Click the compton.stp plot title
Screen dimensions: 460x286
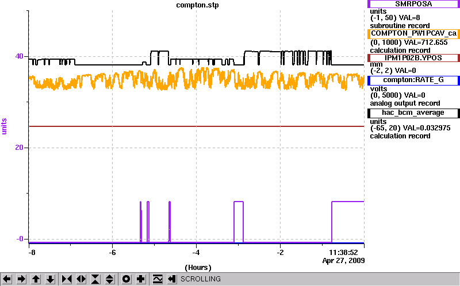pyautogui.click(x=197, y=5)
